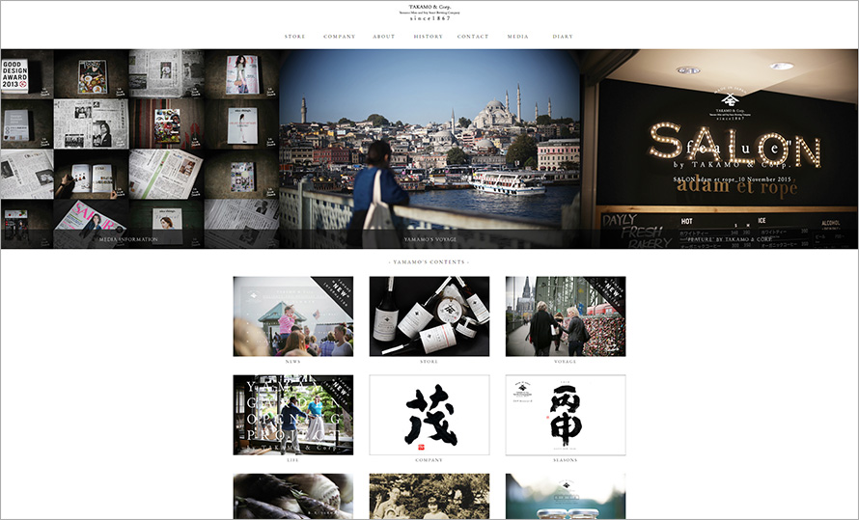Open the SEASONS calligraphy thumbnail
859x520 pixels.
(x=566, y=415)
